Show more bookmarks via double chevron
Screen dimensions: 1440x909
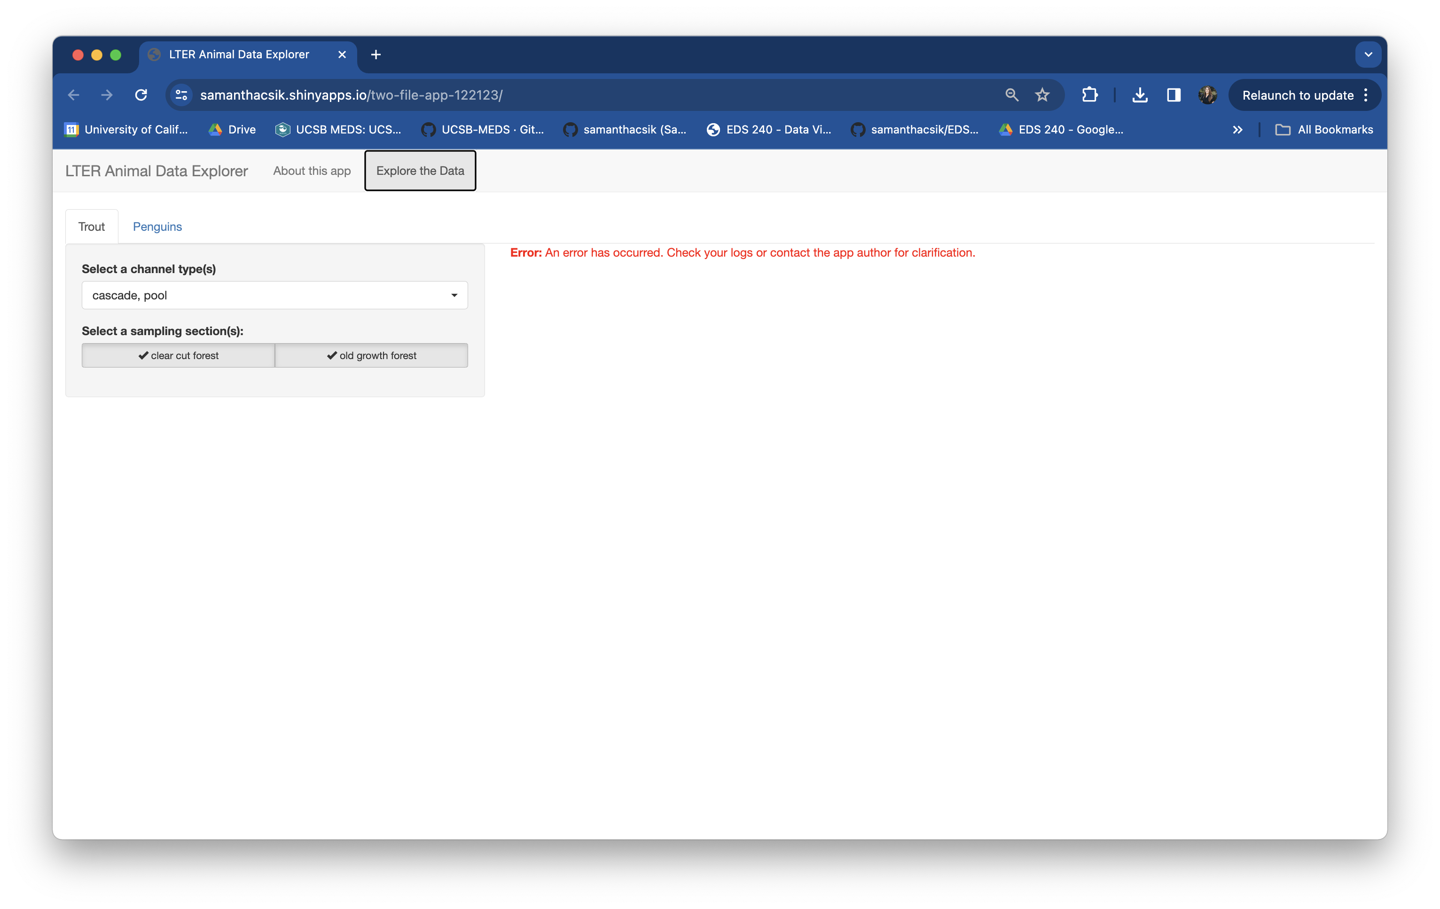click(x=1237, y=130)
